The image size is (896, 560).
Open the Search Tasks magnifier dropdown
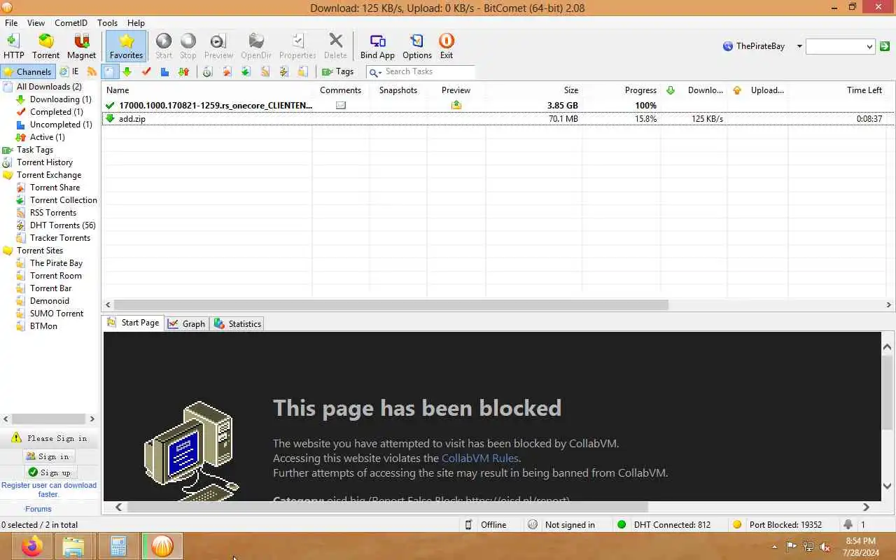coord(375,72)
